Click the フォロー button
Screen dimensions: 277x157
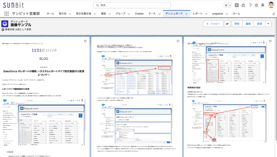[x=213, y=24]
